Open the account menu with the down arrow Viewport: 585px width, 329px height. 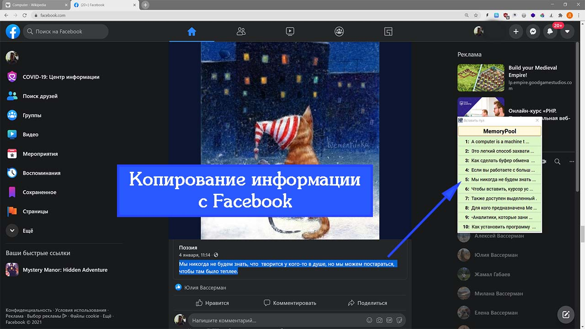point(567,31)
